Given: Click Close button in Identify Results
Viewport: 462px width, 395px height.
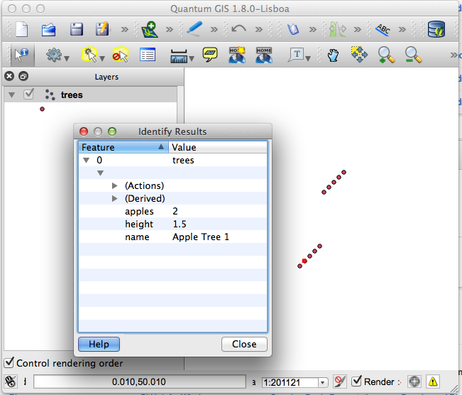Looking at the screenshot, I should pyautogui.click(x=244, y=344).
